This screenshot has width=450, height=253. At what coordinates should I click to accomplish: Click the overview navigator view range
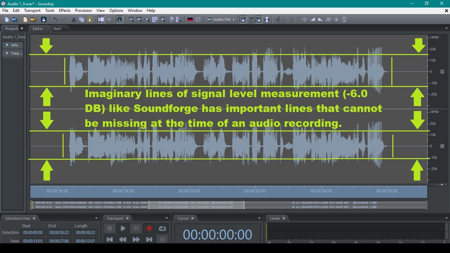tap(196, 205)
